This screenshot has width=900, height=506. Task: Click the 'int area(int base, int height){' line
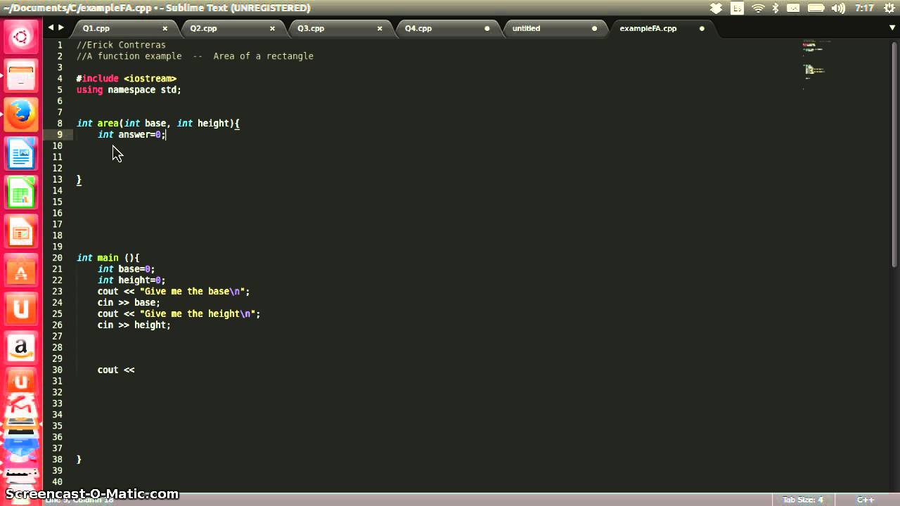point(158,124)
